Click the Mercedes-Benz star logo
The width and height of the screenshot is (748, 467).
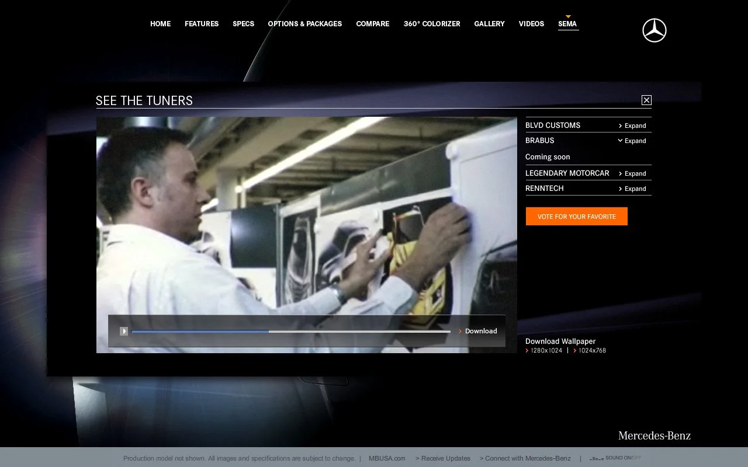pos(654,30)
